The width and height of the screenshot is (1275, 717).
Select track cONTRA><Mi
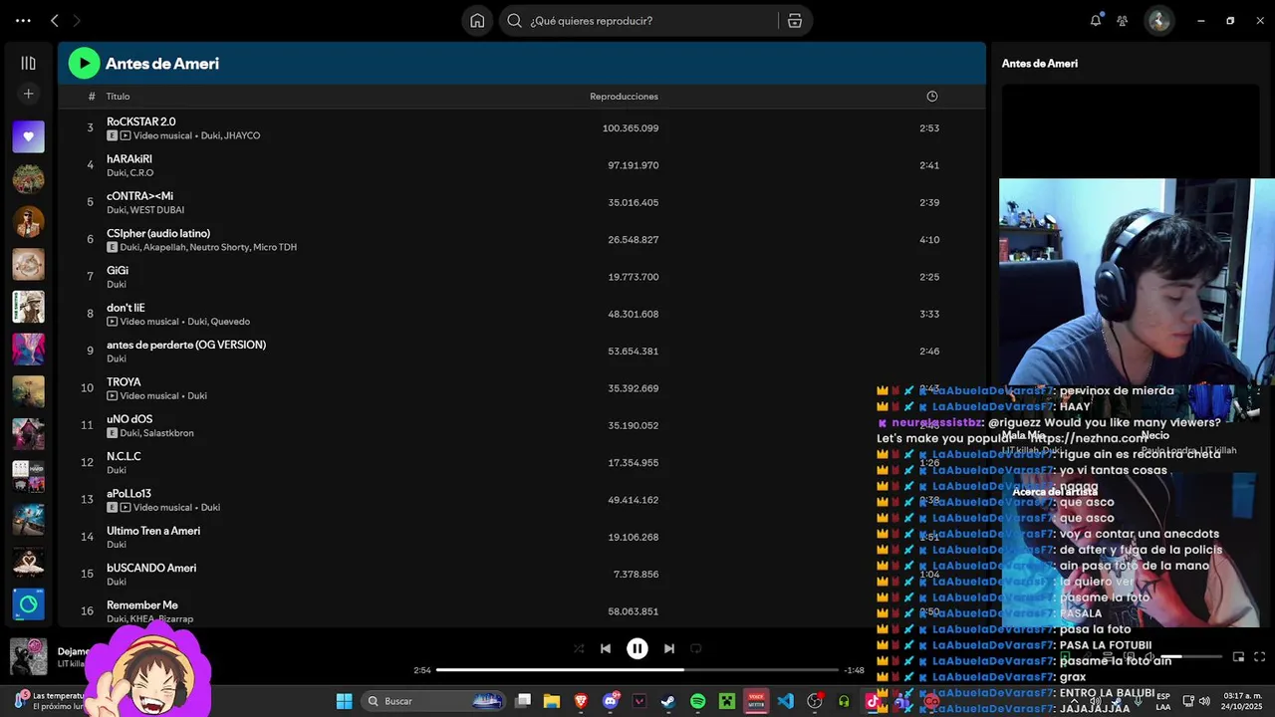tap(139, 196)
